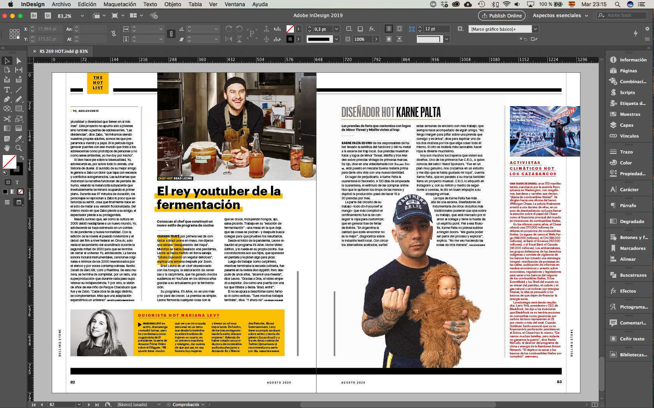
Task: Open the stroke weight 0,3 pt dropdown
Action: [336, 29]
